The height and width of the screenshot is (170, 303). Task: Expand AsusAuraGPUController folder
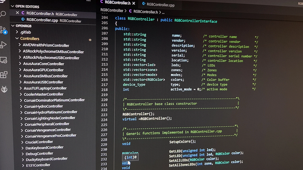click(20, 70)
